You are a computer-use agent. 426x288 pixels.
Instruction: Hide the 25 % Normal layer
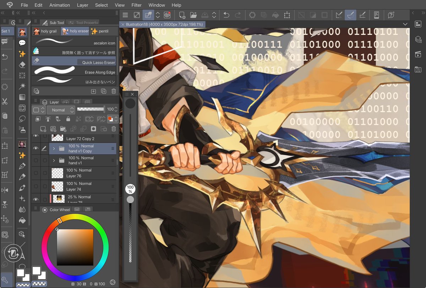[x=35, y=199]
